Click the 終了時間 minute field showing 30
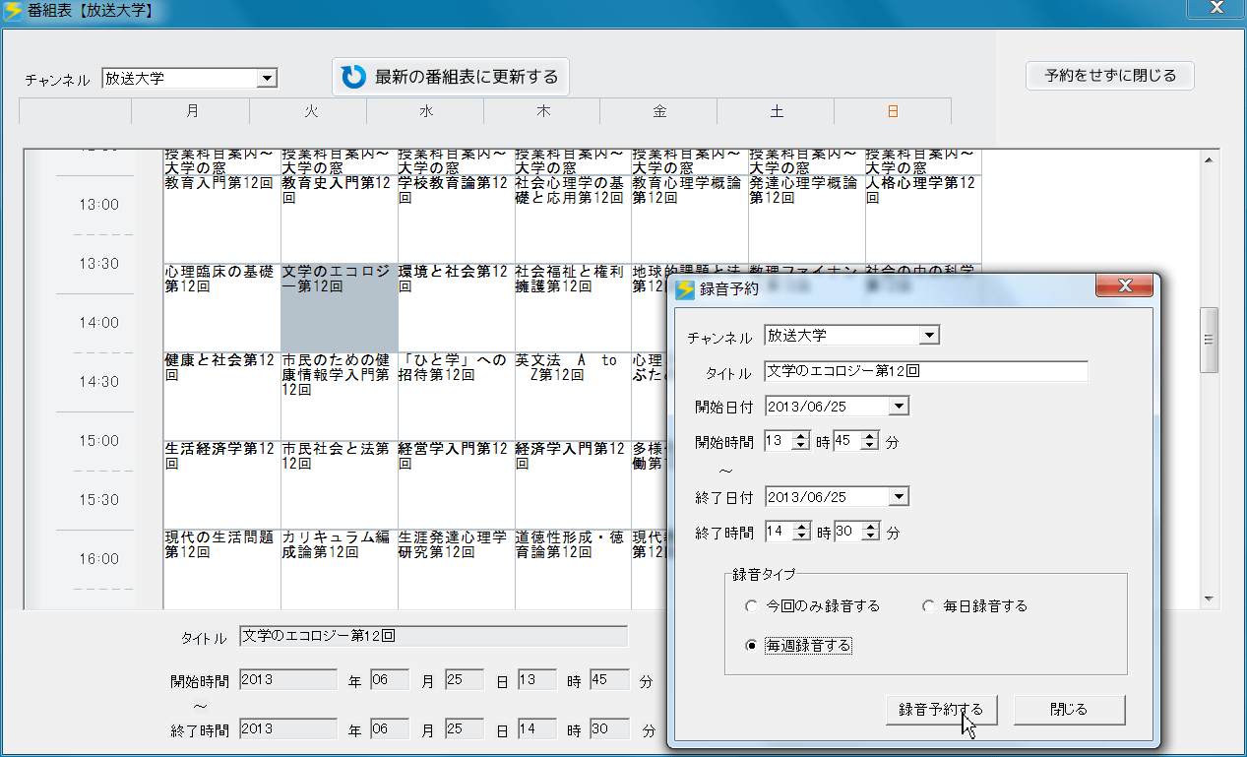Screen dimensions: 1247x757 [x=846, y=533]
